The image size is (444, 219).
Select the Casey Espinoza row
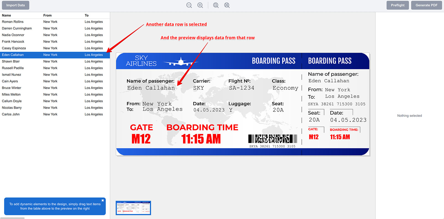coord(55,48)
